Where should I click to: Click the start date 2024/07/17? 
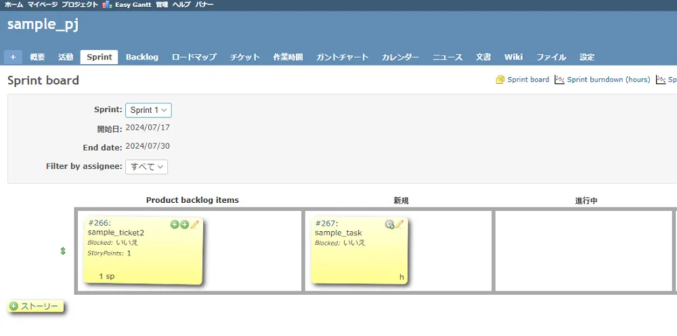[x=148, y=128]
